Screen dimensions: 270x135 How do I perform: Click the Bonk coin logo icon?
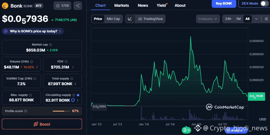[x=5, y=6]
